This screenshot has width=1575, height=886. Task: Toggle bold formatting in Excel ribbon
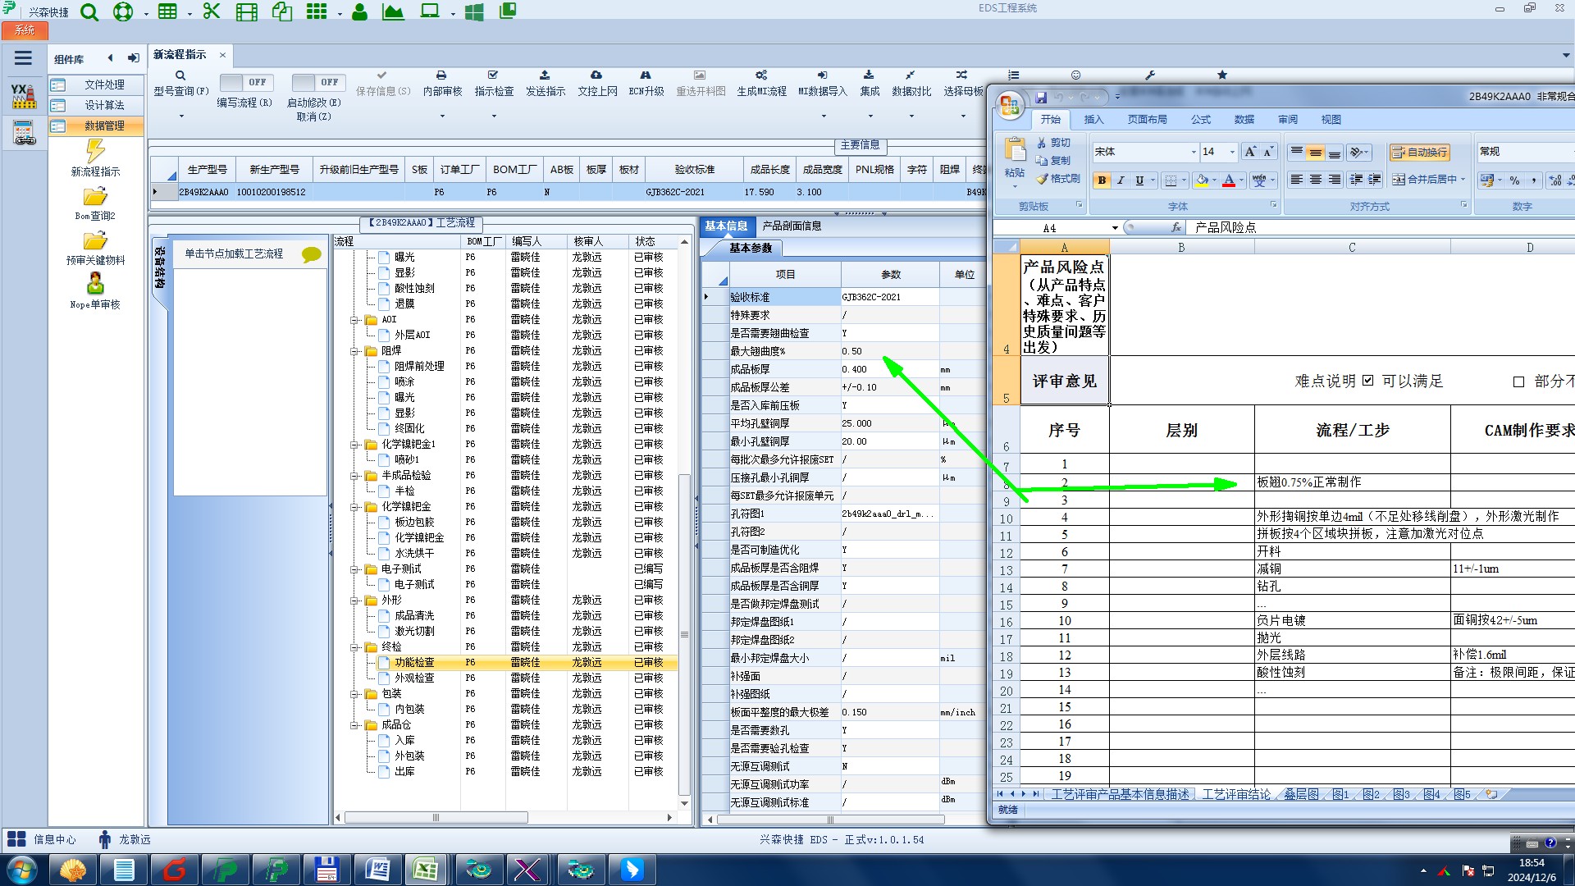1102,180
